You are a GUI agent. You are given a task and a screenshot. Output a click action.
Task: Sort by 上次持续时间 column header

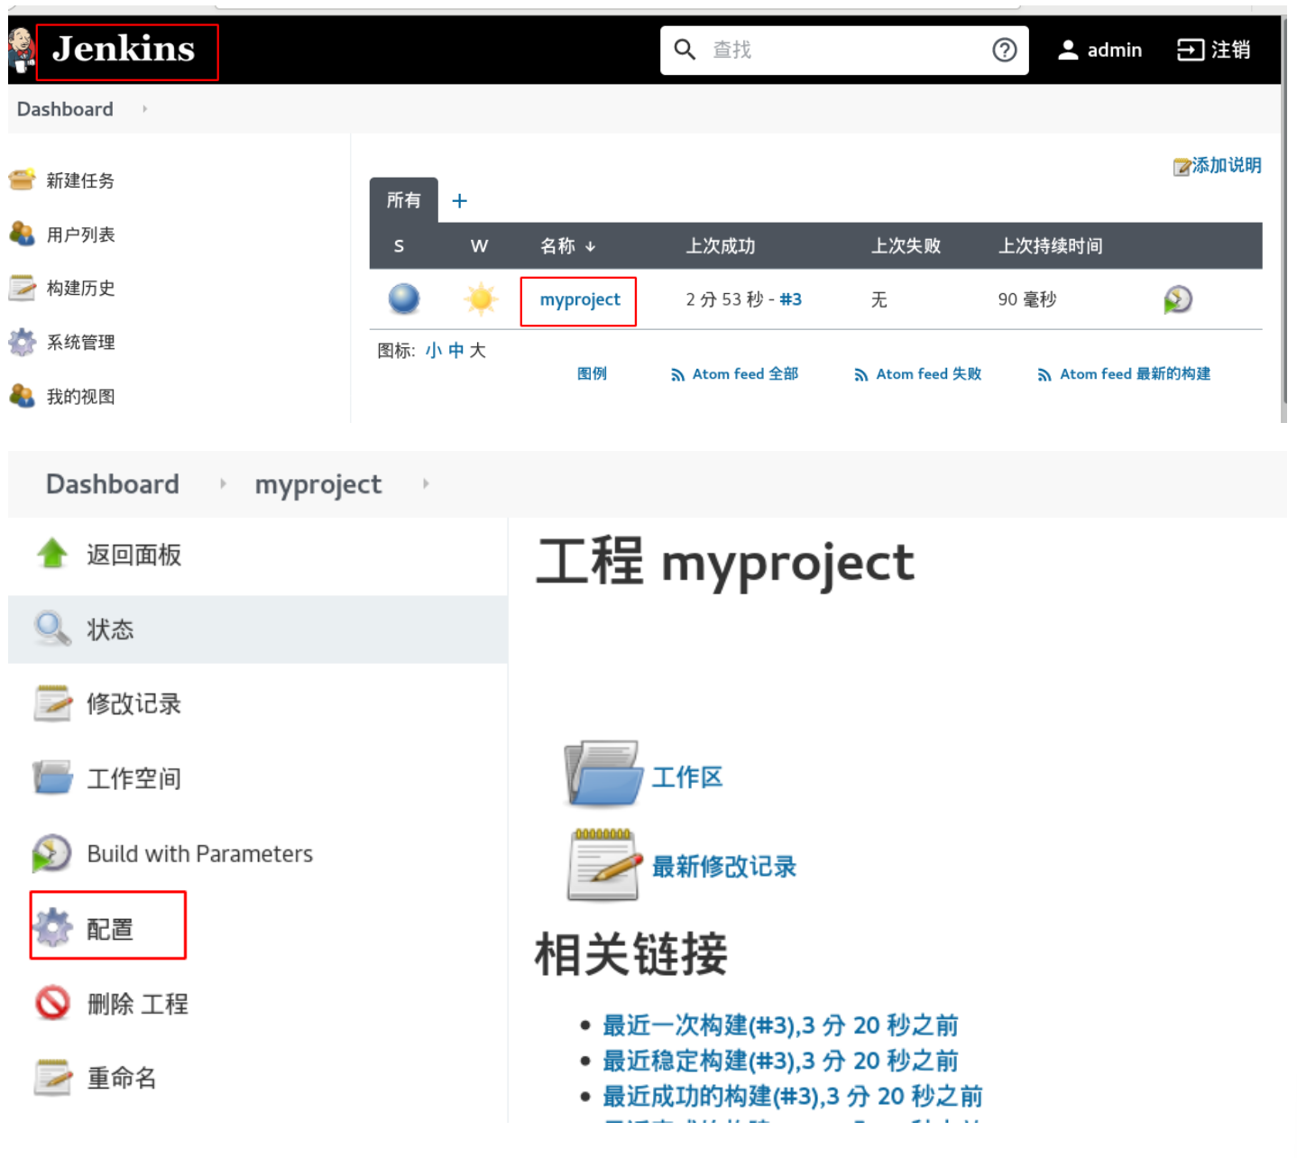pyautogui.click(x=1050, y=246)
